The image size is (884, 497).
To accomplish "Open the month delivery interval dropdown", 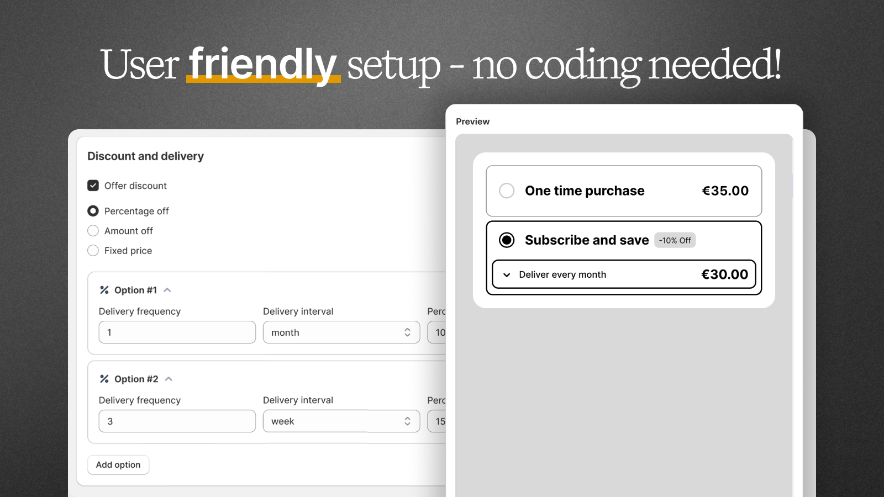I will pos(341,332).
